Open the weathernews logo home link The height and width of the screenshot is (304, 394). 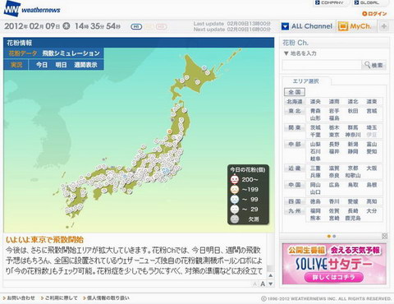(32, 9)
